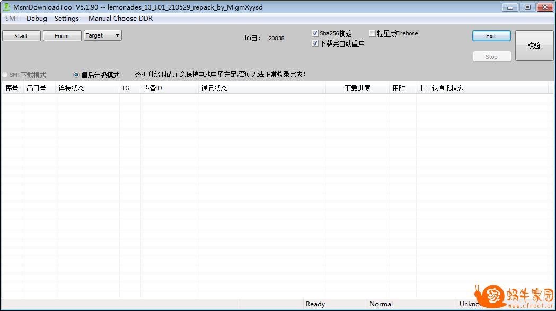Click the 通讯状态 column header
Image resolution: width=556 pixels, height=311 pixels.
click(x=262, y=88)
